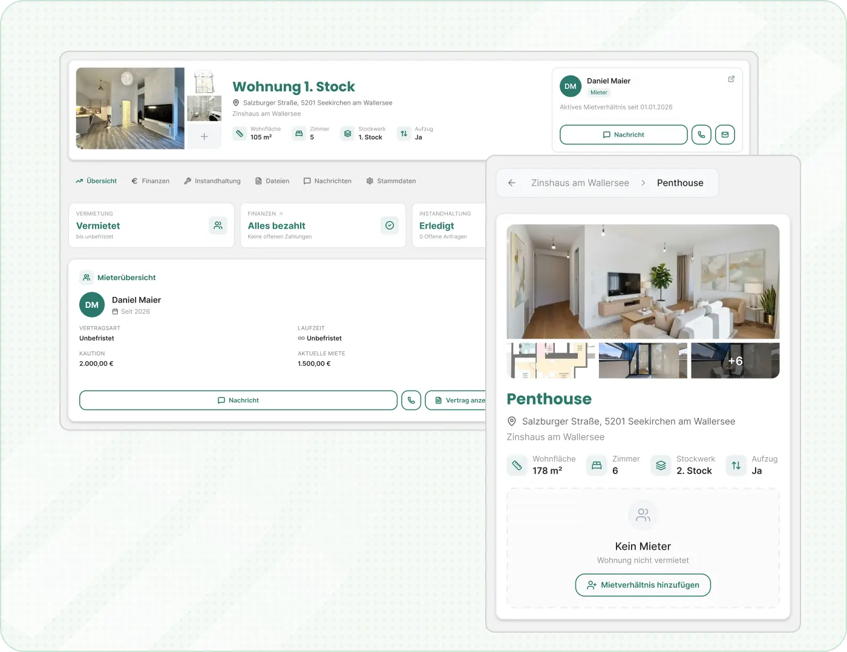Click phone icon in Daniel Maier card
847x652 pixels.
(701, 135)
